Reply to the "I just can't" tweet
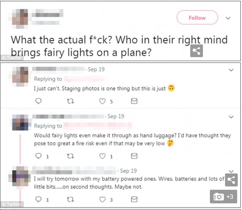The width and height of the screenshot is (242, 210). tap(38, 102)
